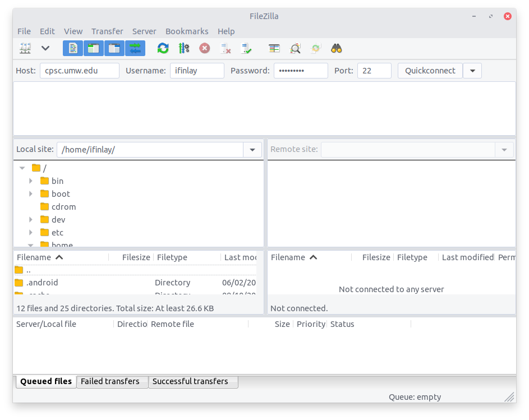Image resolution: width=529 pixels, height=420 pixels.
Task: Refresh file and folder lists
Action: point(163,48)
